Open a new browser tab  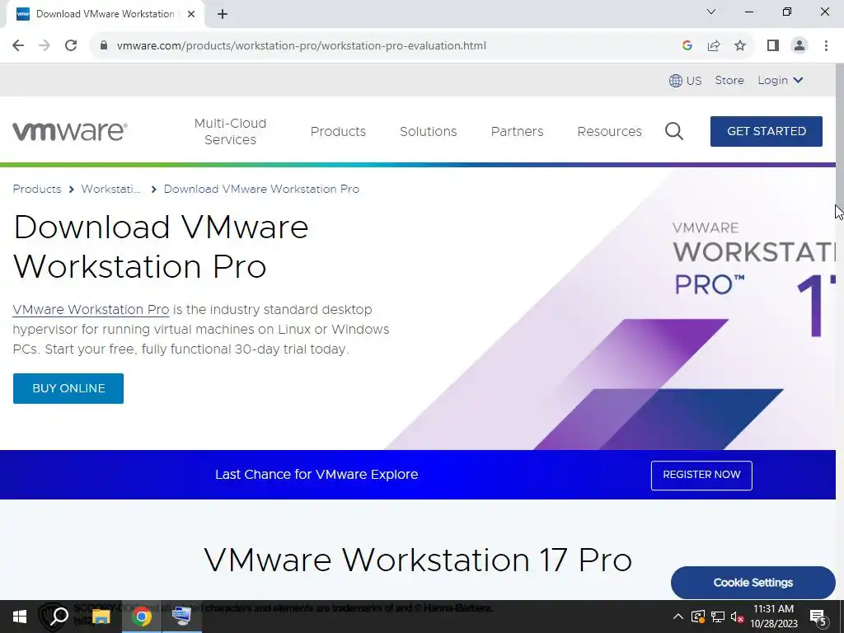(223, 14)
